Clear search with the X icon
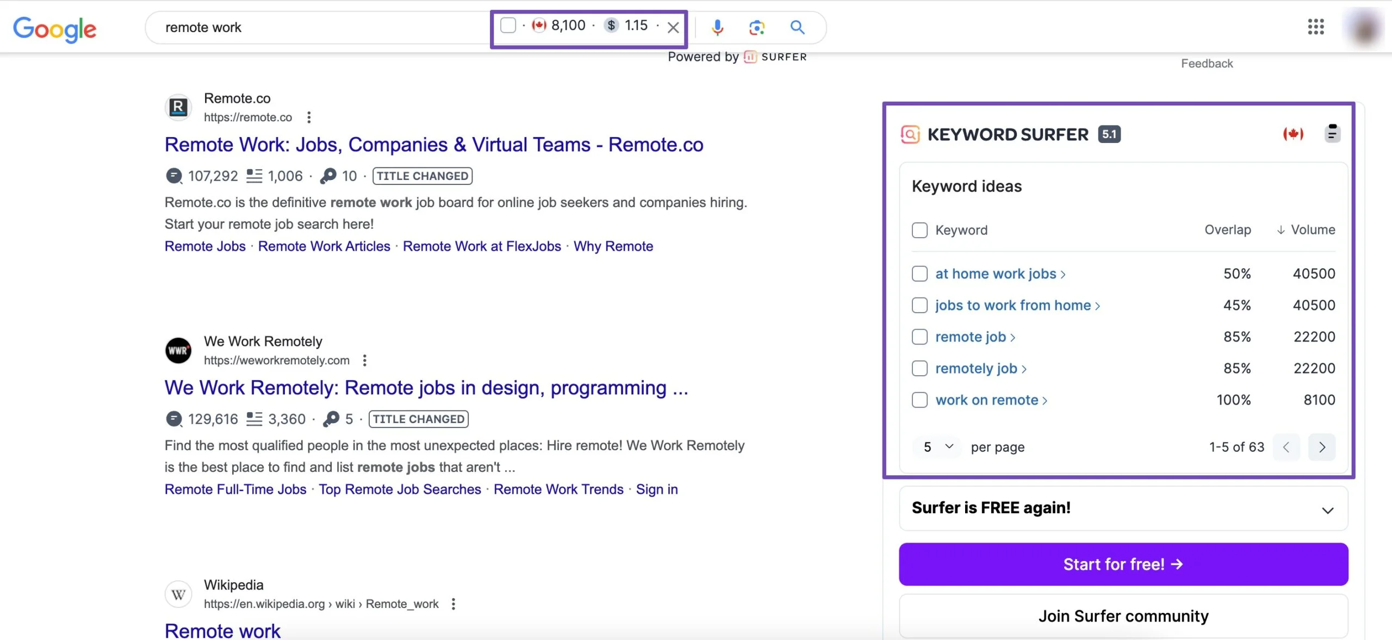This screenshot has height=640, width=1392. pyautogui.click(x=673, y=27)
